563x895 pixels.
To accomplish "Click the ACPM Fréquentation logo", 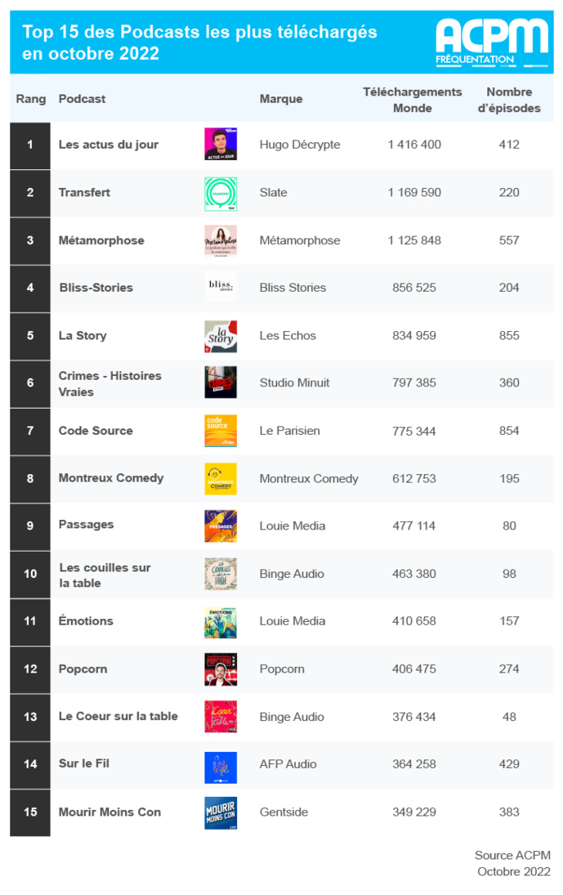I will click(491, 42).
